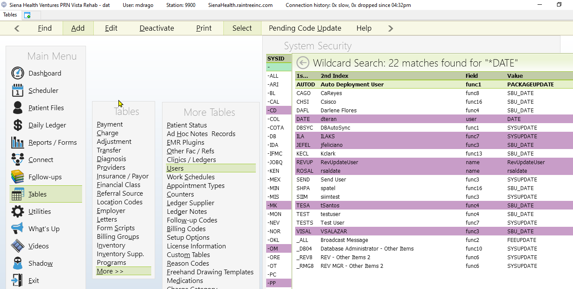Select the VISAL VSALAZAR row
The image size is (573, 289).
click(x=434, y=232)
